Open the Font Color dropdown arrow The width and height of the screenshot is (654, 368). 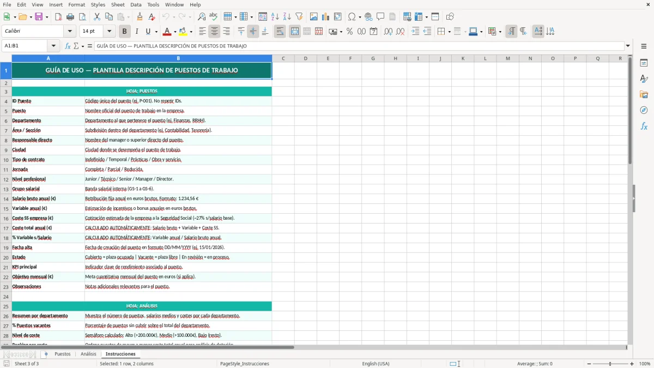click(174, 32)
